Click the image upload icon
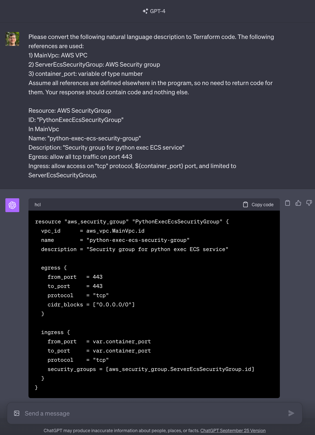315x435 pixels. pos(17,413)
